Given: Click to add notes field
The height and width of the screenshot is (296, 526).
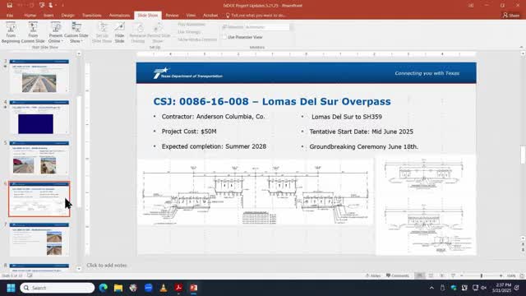Looking at the screenshot, I should coord(107,266).
